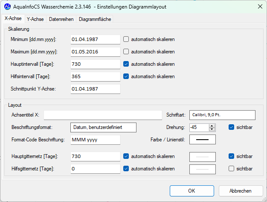Switch to the Y-Achse tab
The height and width of the screenshot is (202, 267).
(x=35, y=19)
